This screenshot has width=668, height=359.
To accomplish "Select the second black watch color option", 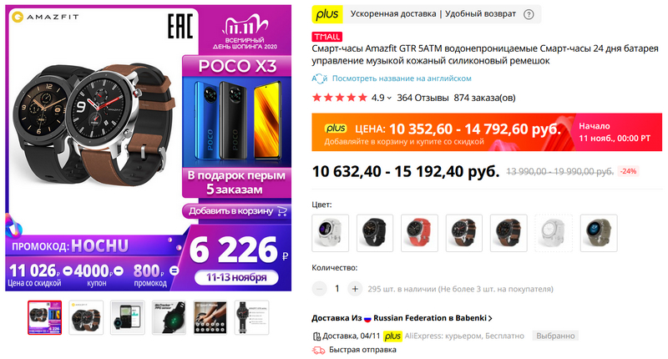I will (509, 233).
